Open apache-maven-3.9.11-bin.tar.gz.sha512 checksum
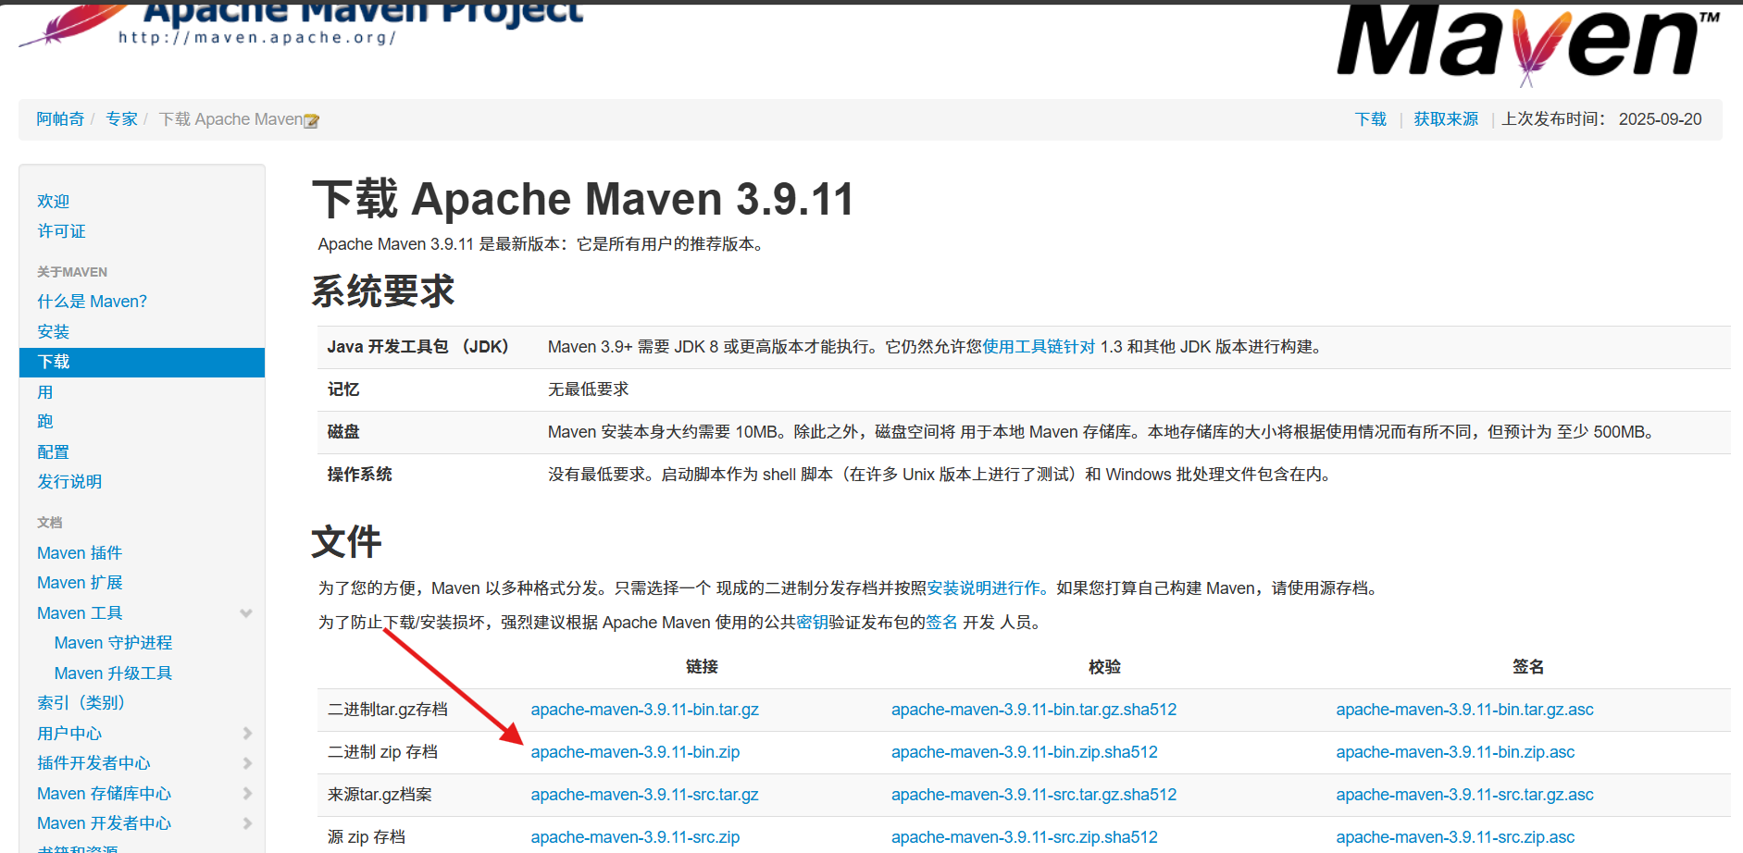Viewport: 1743px width, 853px height. click(x=1034, y=710)
